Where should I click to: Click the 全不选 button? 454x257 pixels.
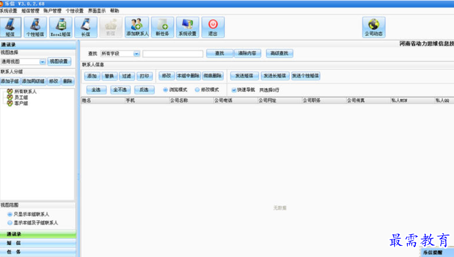click(120, 90)
